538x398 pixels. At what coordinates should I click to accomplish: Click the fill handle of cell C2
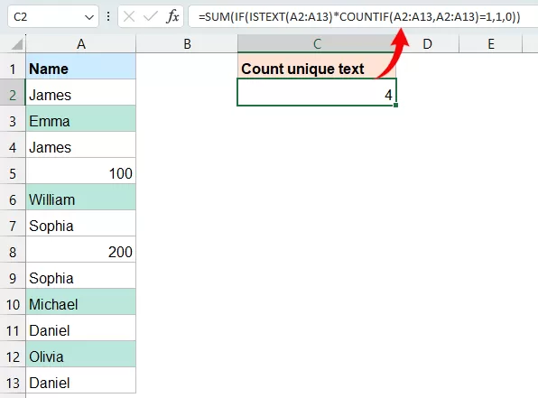pyautogui.click(x=396, y=105)
